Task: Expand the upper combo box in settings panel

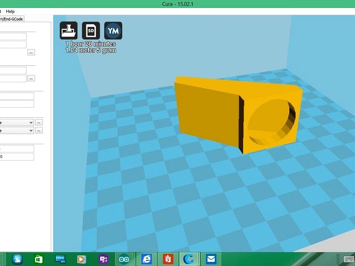Action: [x=16, y=122]
